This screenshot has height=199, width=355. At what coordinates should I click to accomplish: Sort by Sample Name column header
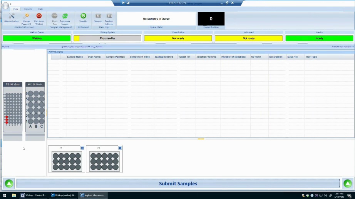click(75, 57)
